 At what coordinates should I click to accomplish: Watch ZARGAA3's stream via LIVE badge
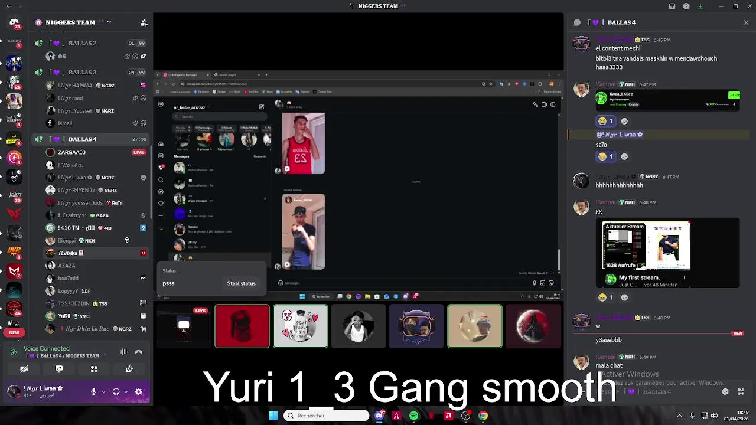(139, 152)
